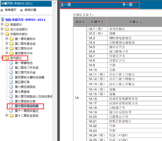Click page icon for 第四章刮水器和洗涤器

click(x=11, y=77)
